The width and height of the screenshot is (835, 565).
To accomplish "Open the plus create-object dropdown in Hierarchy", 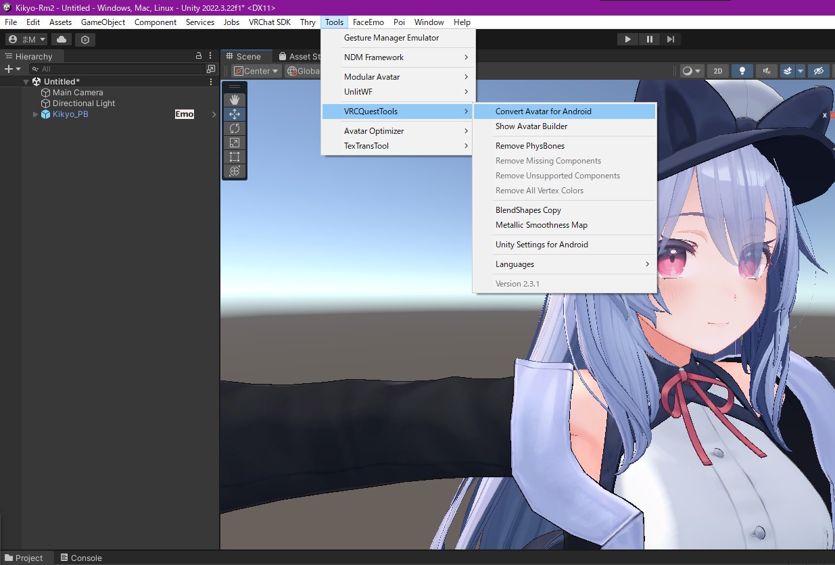I will [13, 69].
